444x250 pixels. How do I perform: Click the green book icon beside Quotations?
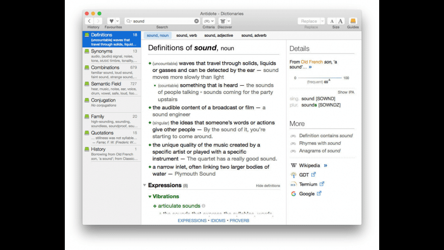point(87,133)
